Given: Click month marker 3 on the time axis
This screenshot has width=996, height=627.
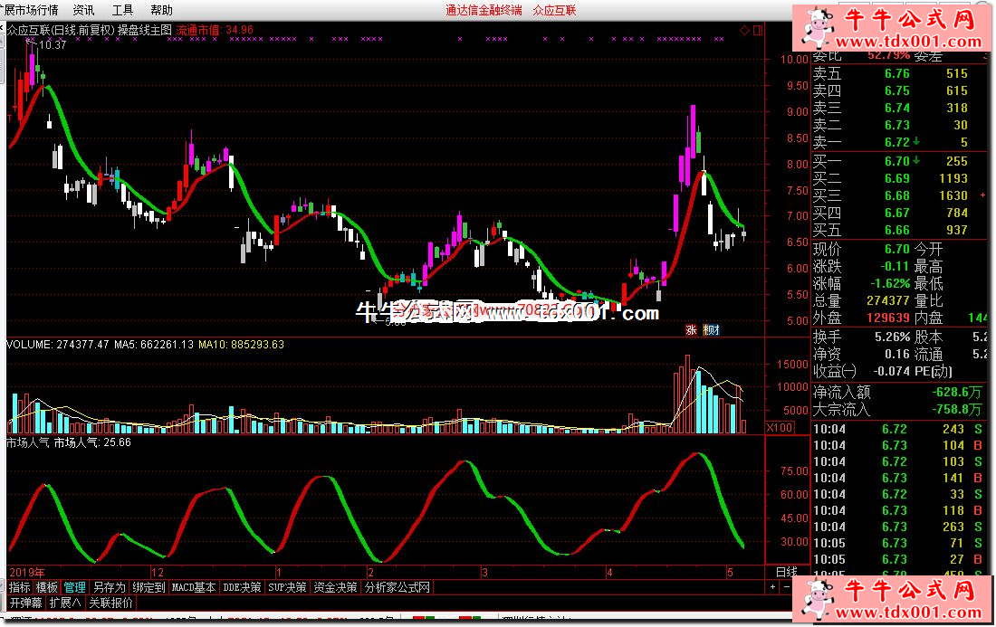Looking at the screenshot, I should [484, 573].
